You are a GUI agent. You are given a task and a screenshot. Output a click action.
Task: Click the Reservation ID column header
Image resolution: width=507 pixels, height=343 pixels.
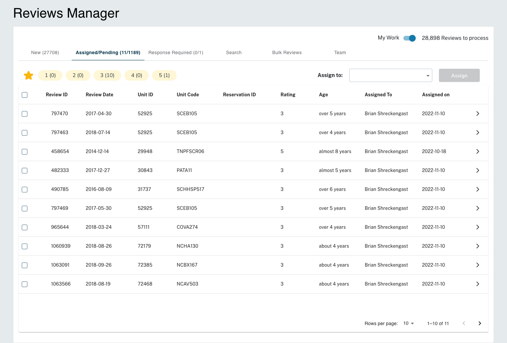(x=239, y=95)
